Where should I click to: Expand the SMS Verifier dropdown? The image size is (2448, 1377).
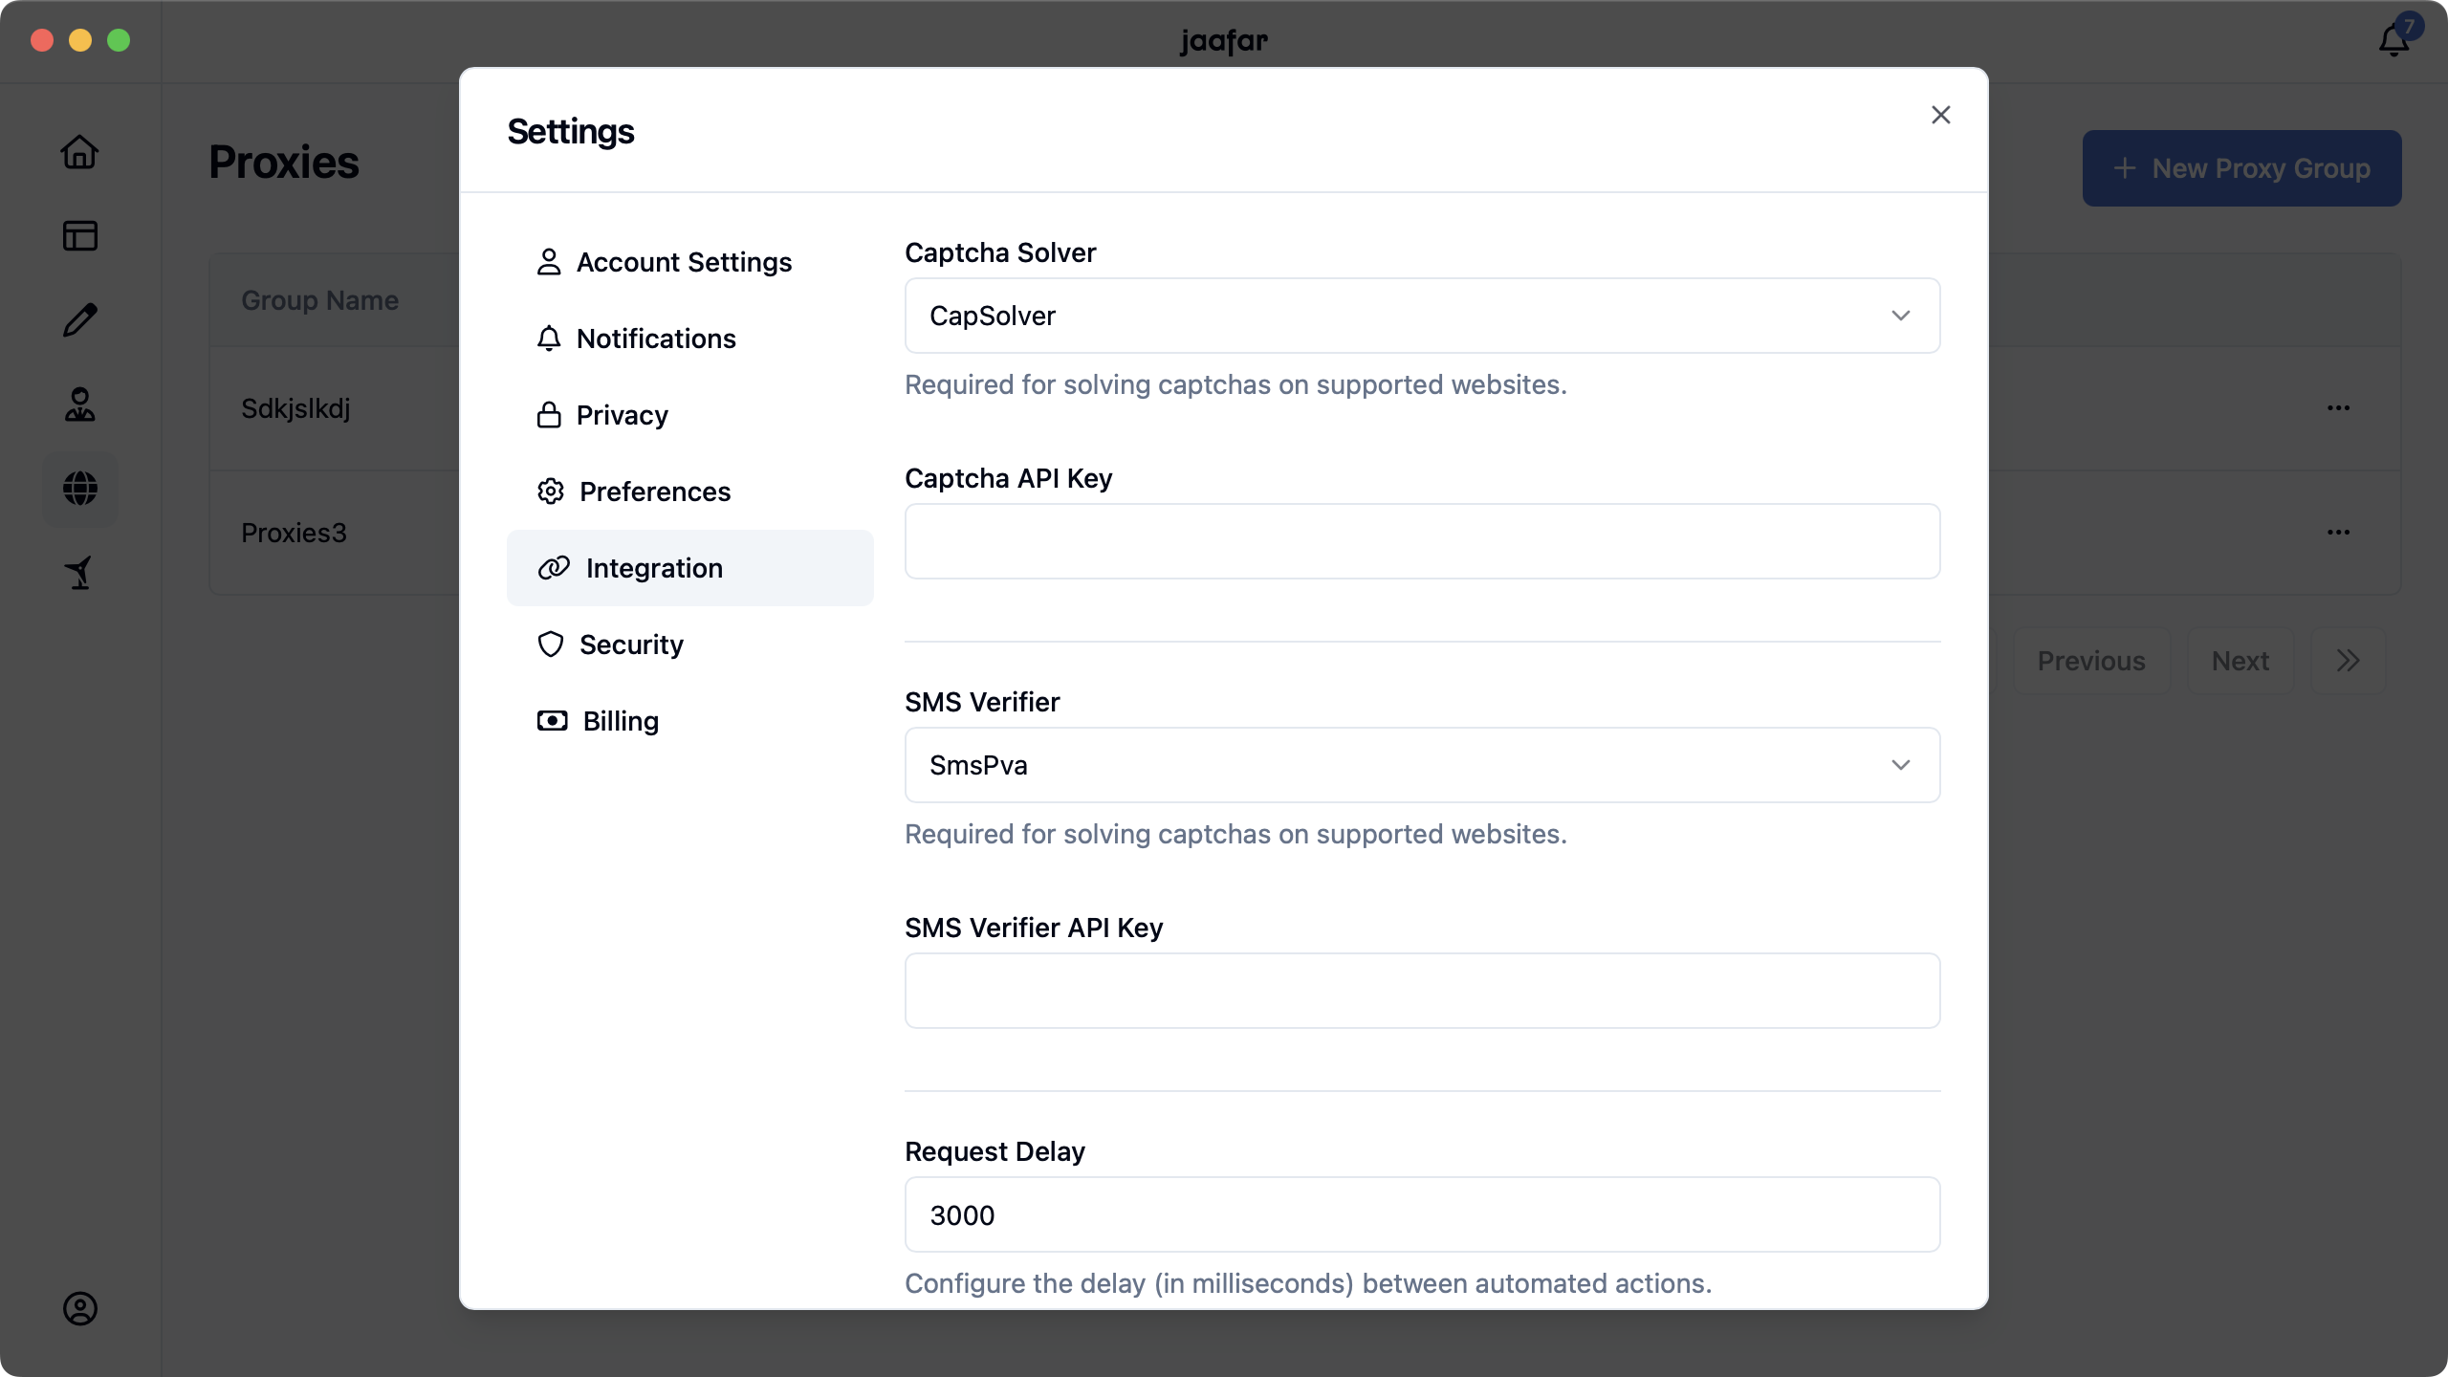click(1422, 765)
